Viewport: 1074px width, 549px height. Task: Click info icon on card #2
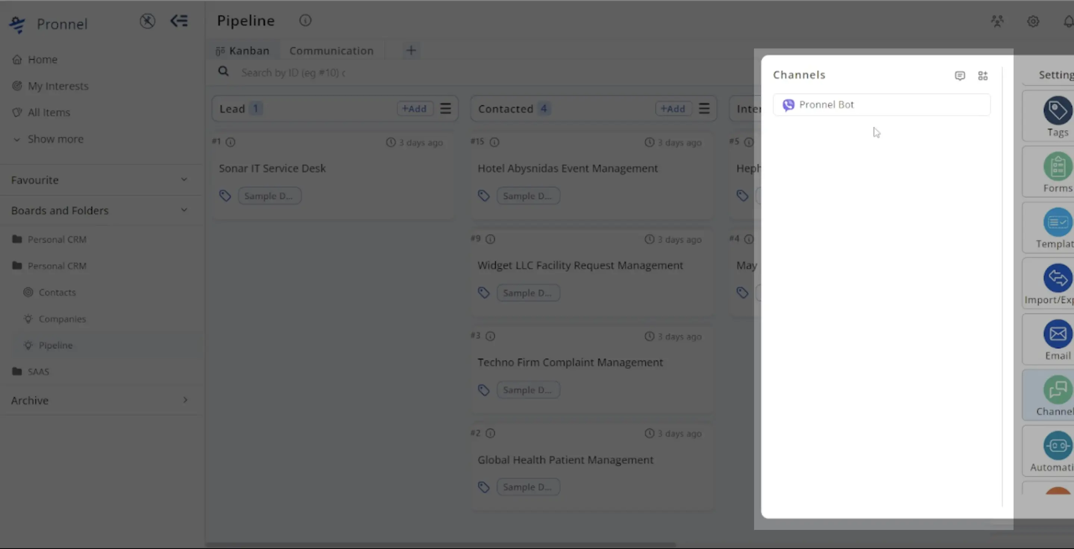point(491,433)
